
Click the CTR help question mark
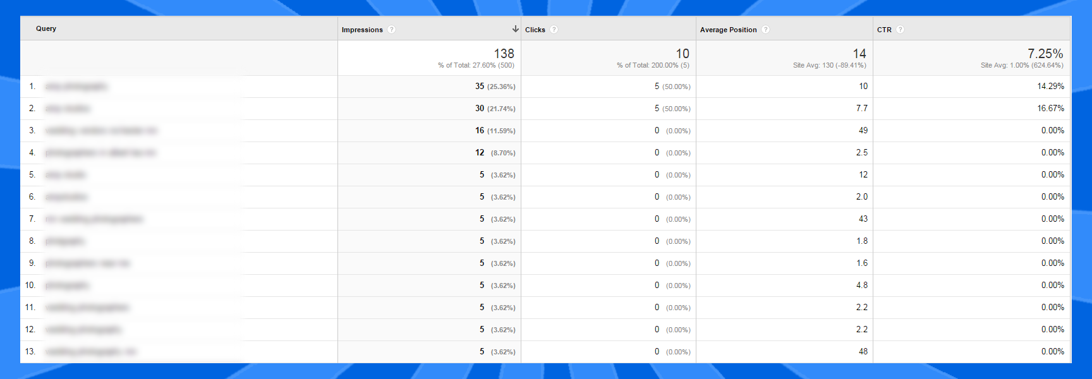[900, 30]
